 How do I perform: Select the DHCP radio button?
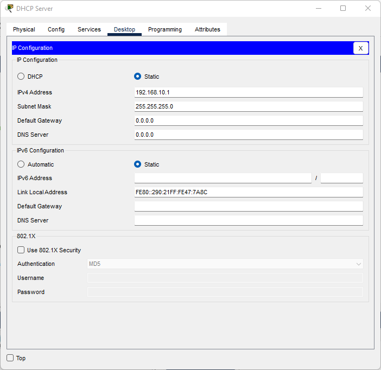coord(21,76)
